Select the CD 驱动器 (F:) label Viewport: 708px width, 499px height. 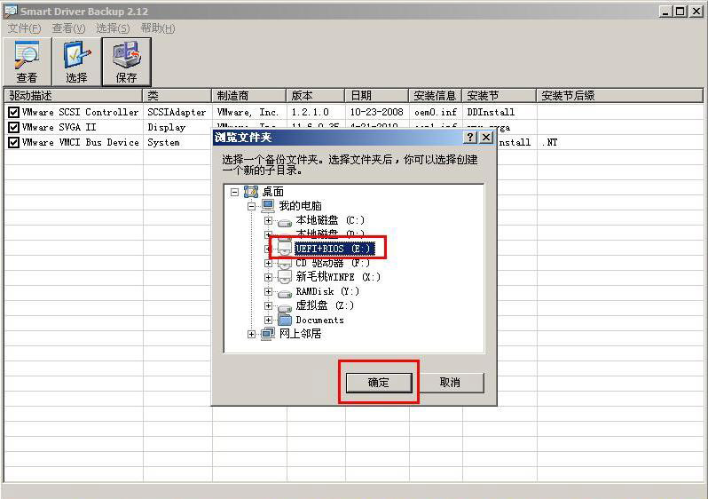click(333, 263)
